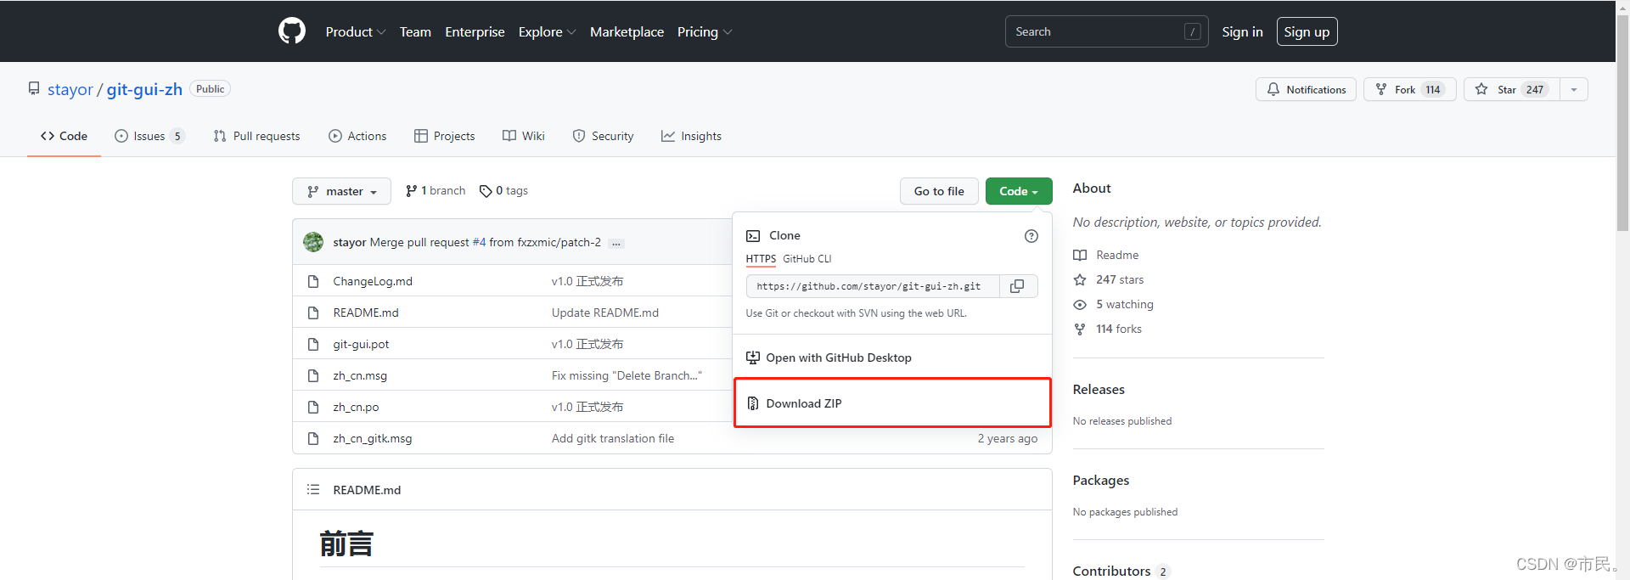Toggle the green Code dropdown button
1630x580 pixels.
pos(1019,191)
